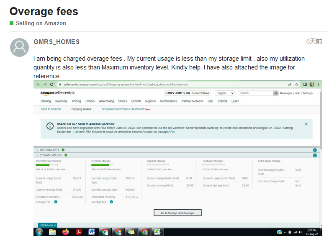Image resolution: width=329 pixels, height=241 pixels.
Task: Click green check next to Storage Volume
Action: [x=66, y=155]
